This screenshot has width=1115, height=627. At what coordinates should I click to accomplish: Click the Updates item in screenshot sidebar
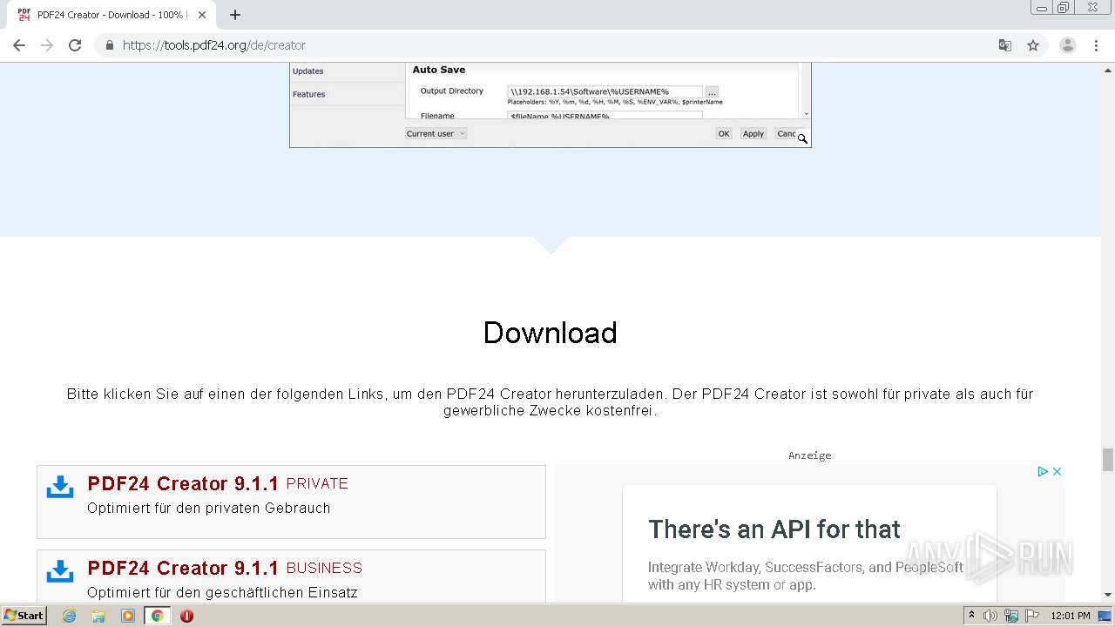click(x=308, y=71)
